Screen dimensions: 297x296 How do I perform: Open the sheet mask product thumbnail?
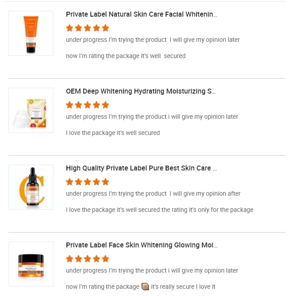31,110
